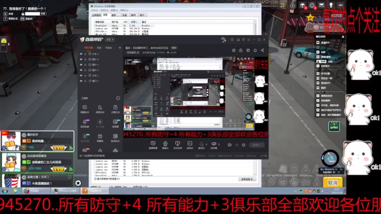Click the Task Manager process list scrollbar
The width and height of the screenshot is (381, 214).
255,97
